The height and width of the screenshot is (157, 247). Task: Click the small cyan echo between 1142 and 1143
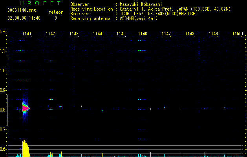coord(60,107)
